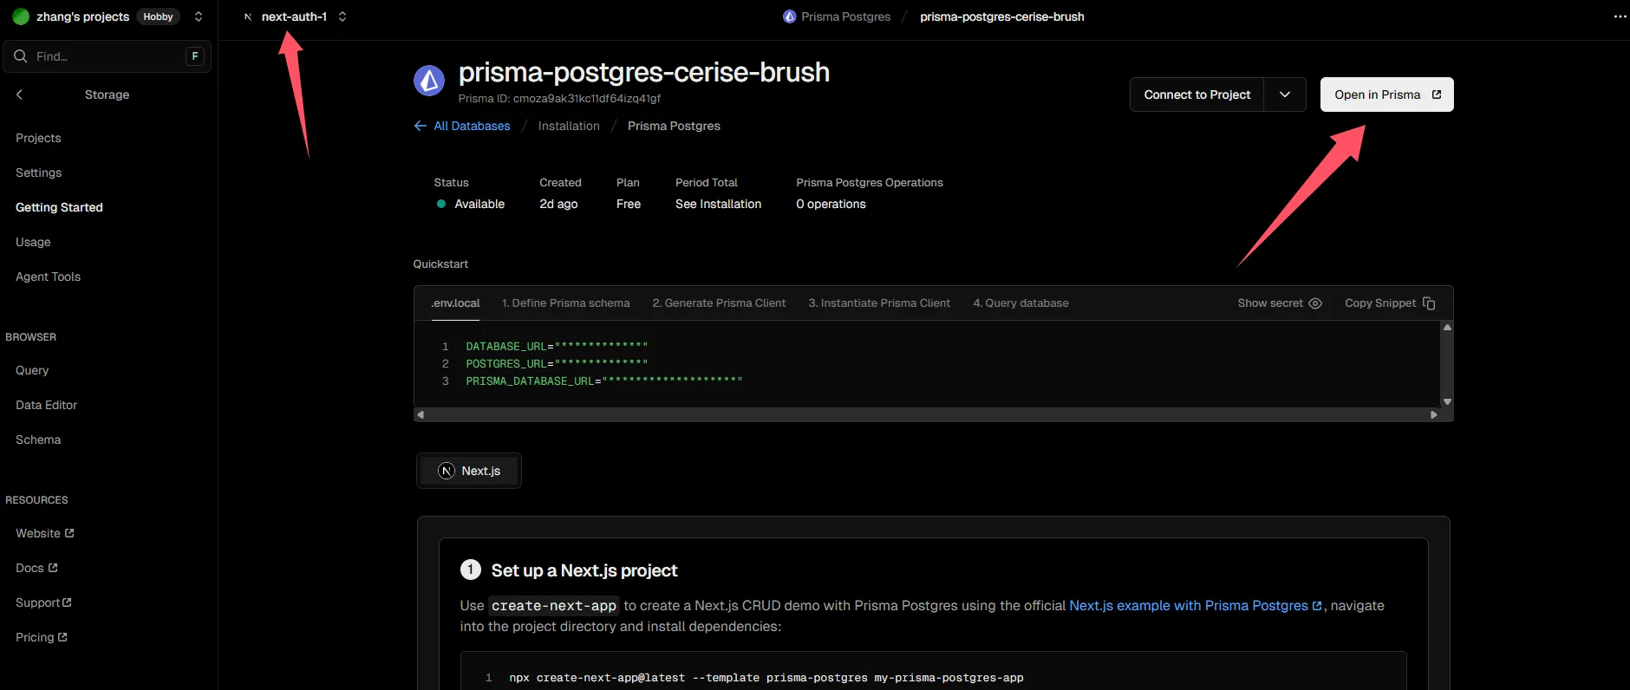Open Next.js example with Prisma Postgres link
Image resolution: width=1630 pixels, height=690 pixels.
pos(1196,606)
